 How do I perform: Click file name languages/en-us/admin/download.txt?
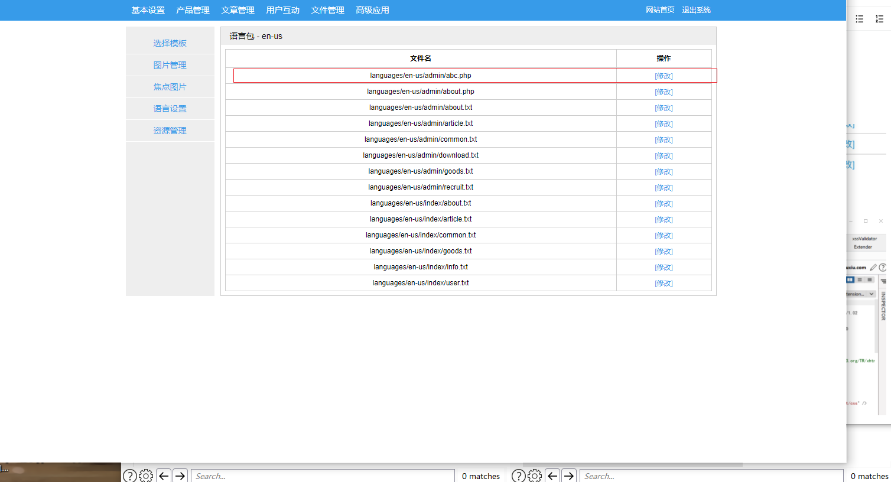pyautogui.click(x=421, y=155)
